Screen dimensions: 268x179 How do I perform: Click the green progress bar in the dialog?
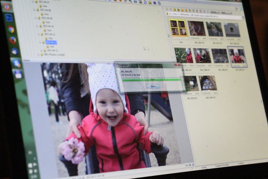151,80
